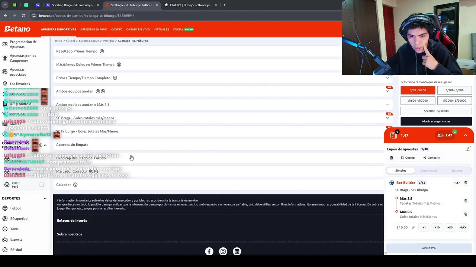Clear entire bet slip with trash icon
The width and height of the screenshot is (476, 267).
(x=391, y=158)
